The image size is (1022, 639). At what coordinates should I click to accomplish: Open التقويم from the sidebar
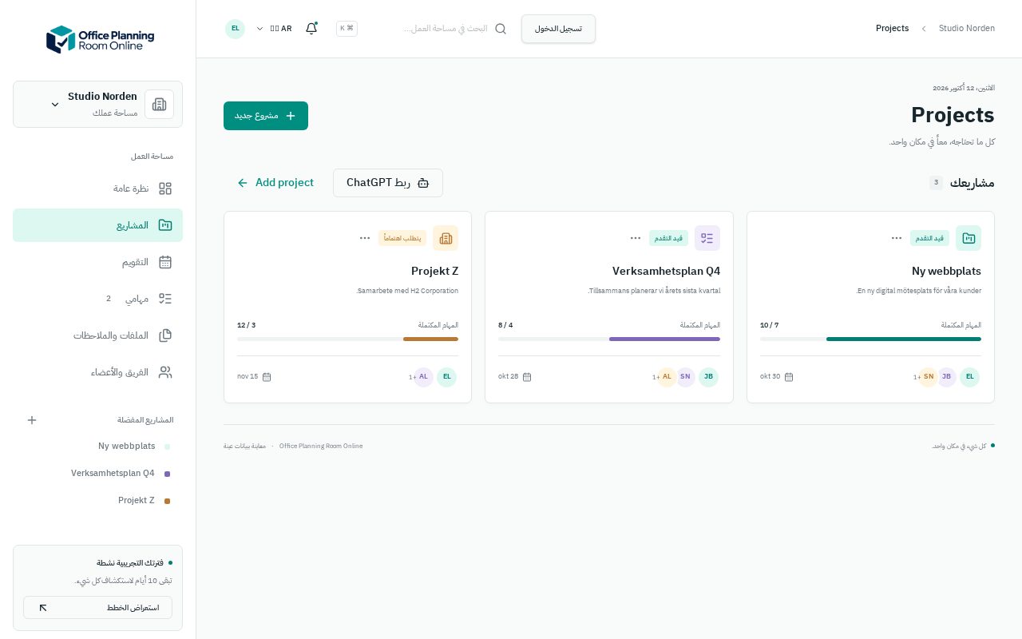point(97,262)
